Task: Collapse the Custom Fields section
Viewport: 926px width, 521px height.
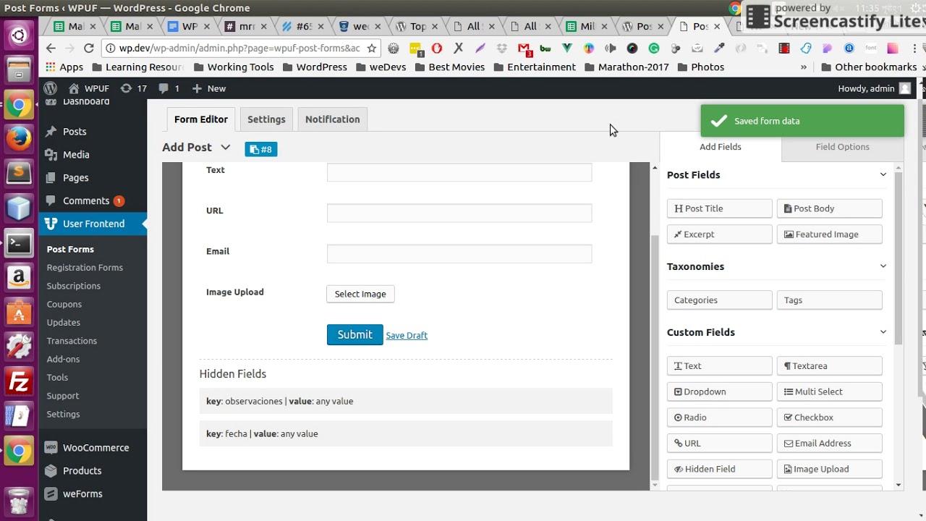Action: click(x=883, y=332)
